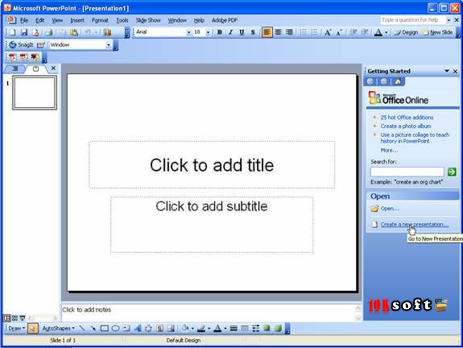Click the Paste clipboard icon
The height and width of the screenshot is (348, 463).
pos(74,32)
